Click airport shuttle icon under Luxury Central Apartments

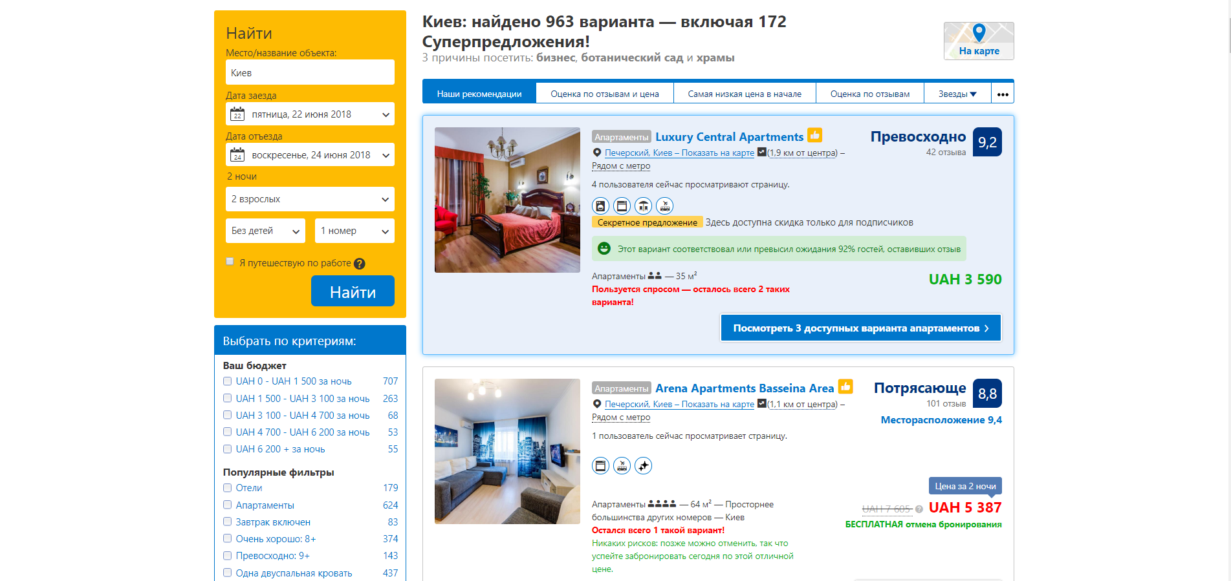point(664,206)
